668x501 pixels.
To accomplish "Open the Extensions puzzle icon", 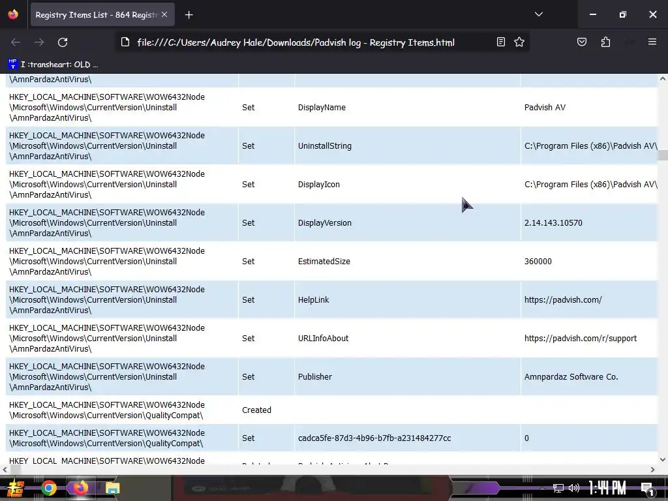I will click(605, 42).
